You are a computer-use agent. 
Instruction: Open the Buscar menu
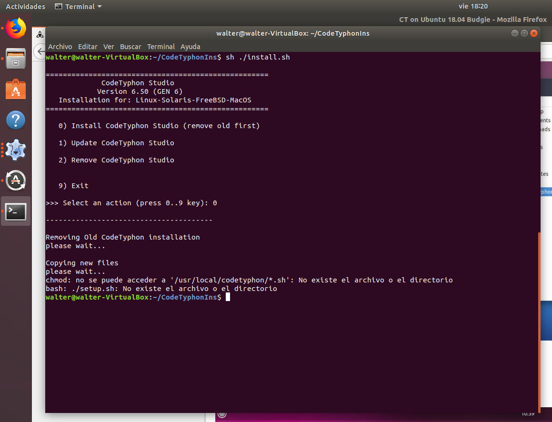click(x=130, y=47)
